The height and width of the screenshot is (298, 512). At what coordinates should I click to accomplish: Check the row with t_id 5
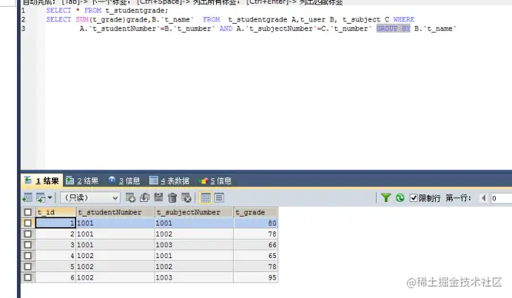28,266
